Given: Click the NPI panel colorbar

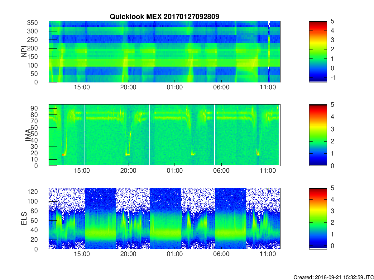Looking at the screenshot, I should coord(318,52).
